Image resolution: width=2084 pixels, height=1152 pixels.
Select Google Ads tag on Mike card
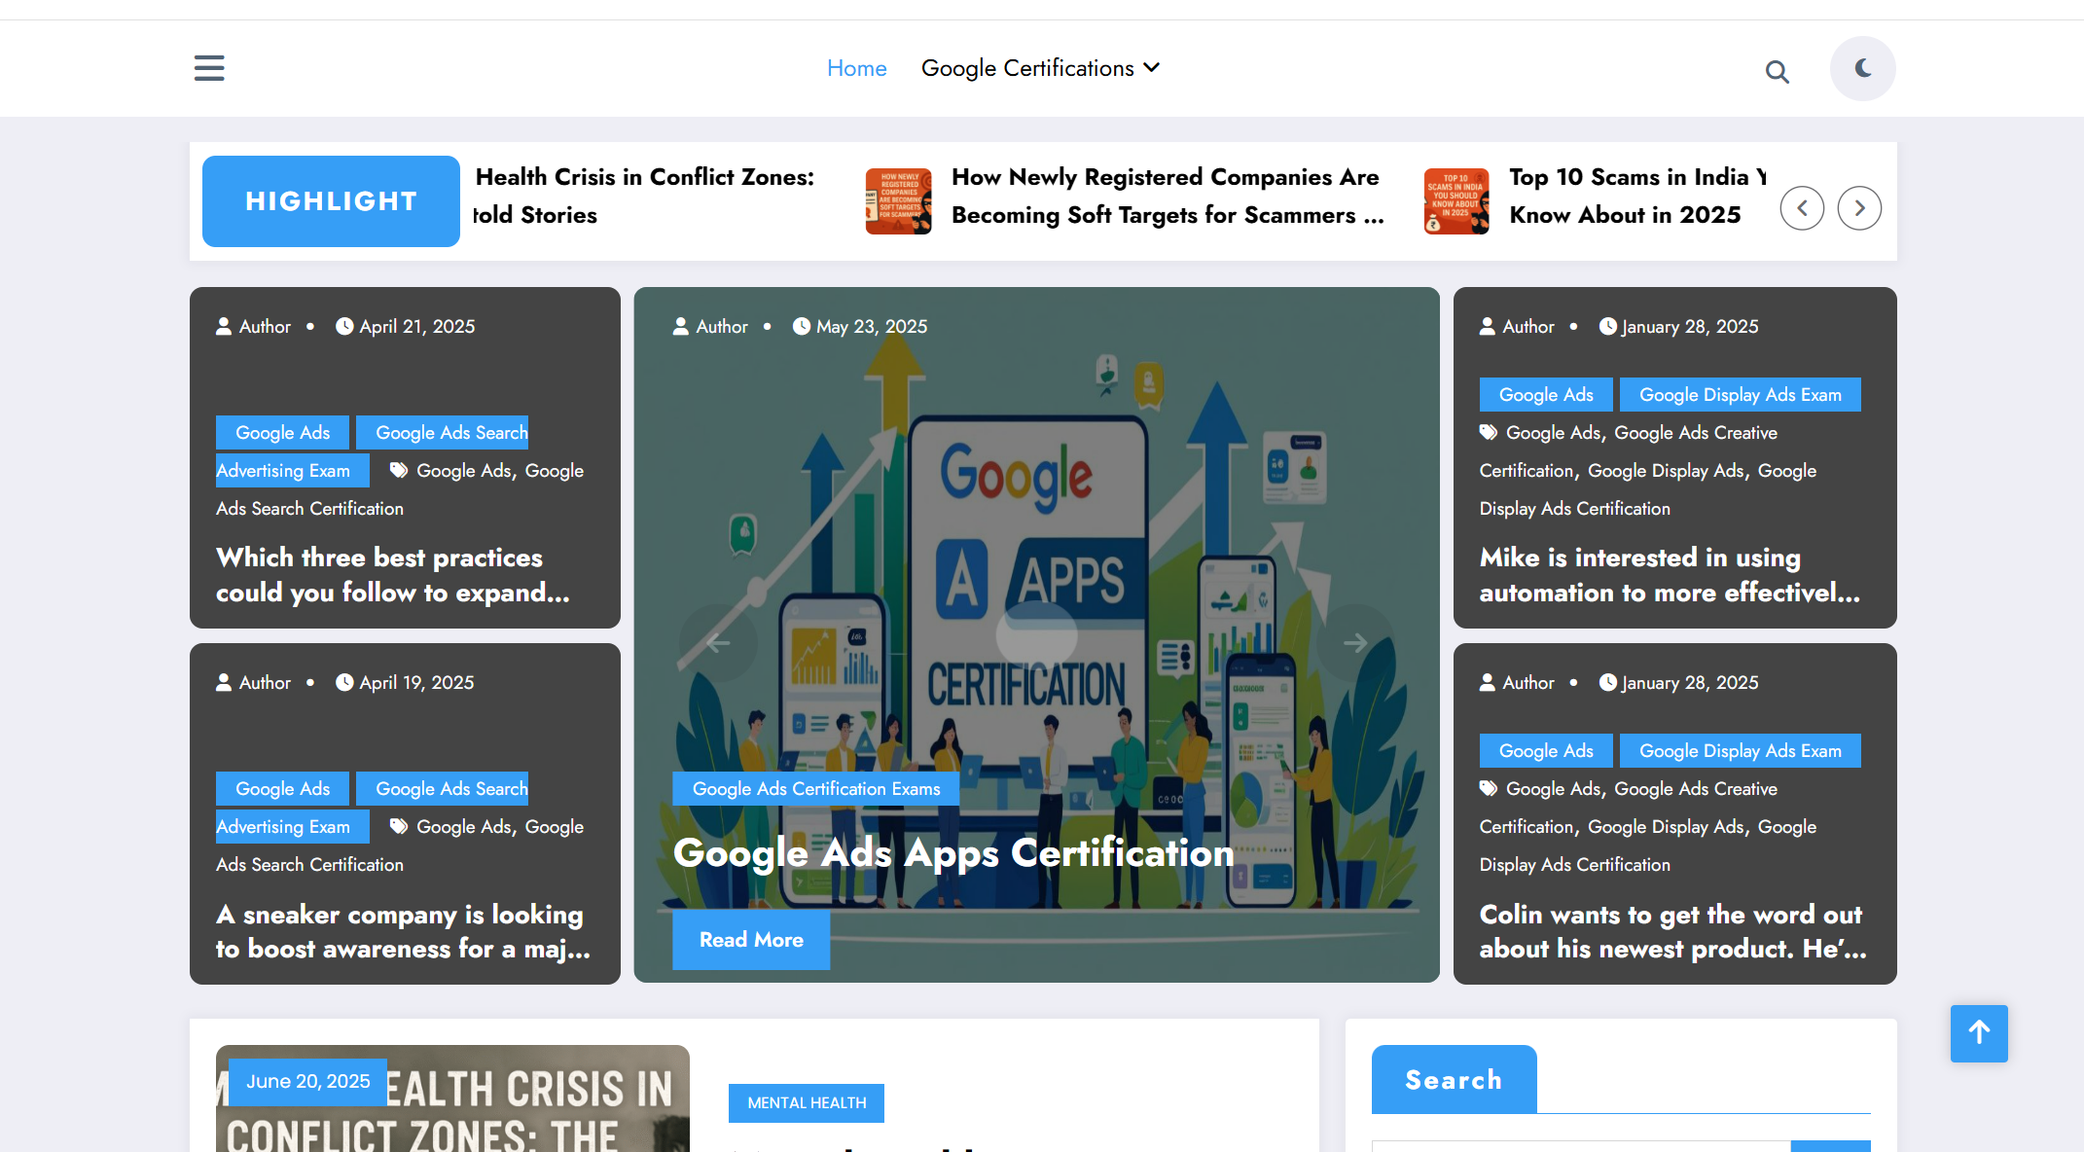pyautogui.click(x=1545, y=395)
